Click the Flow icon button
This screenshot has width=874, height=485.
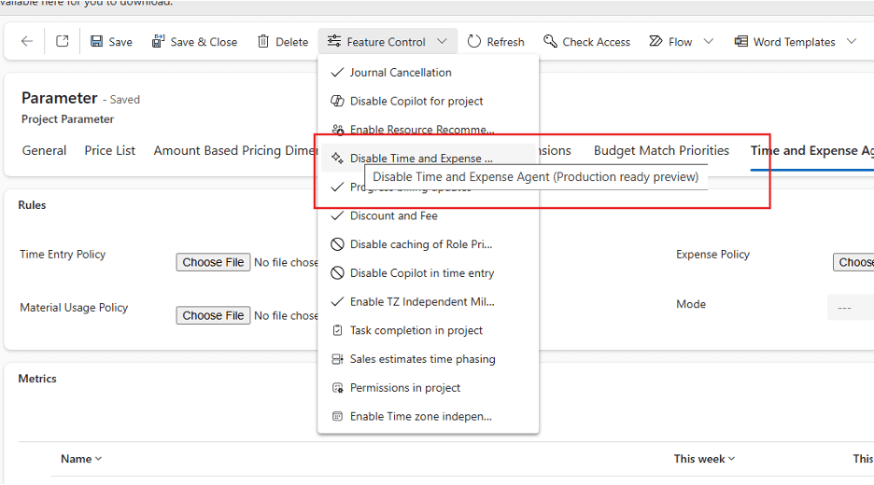click(670, 42)
